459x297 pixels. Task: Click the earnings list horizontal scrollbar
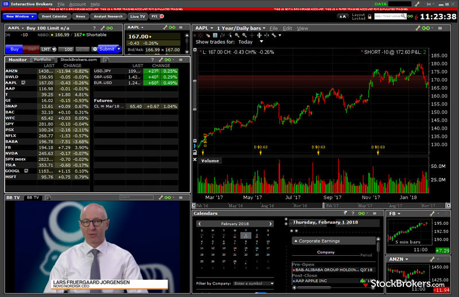[334, 288]
